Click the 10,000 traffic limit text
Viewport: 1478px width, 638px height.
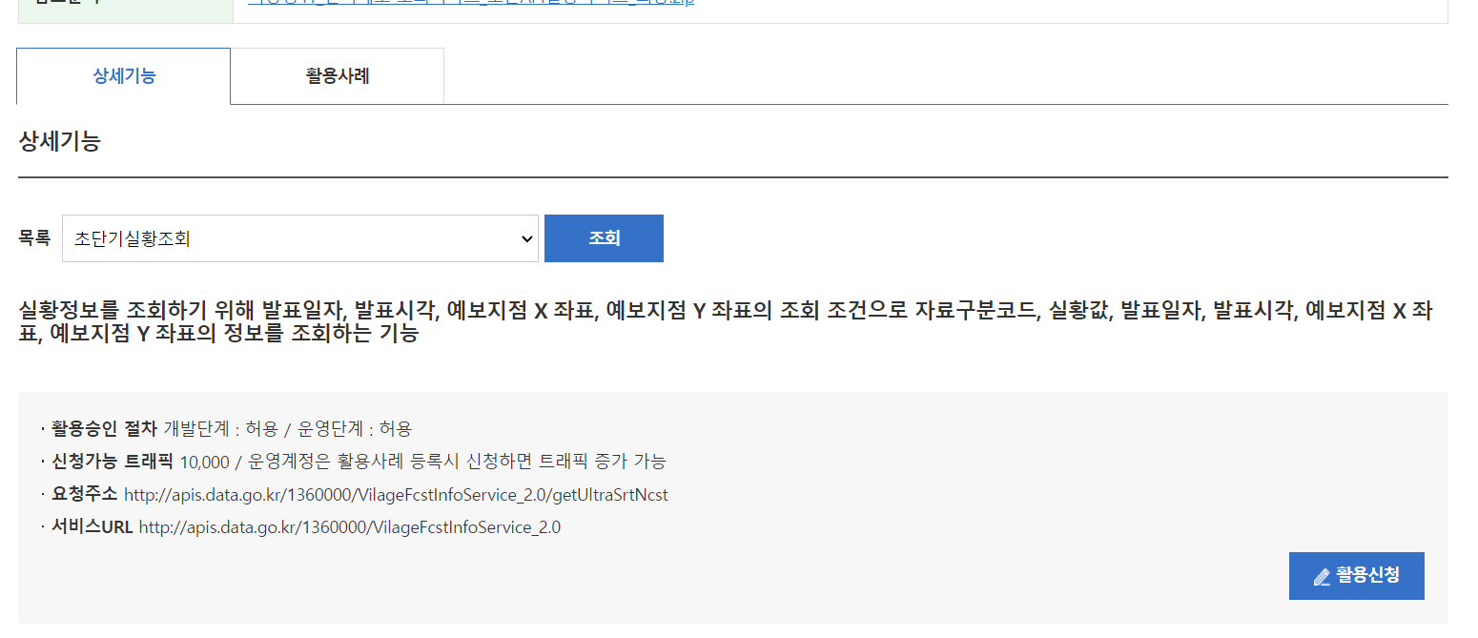tap(204, 462)
